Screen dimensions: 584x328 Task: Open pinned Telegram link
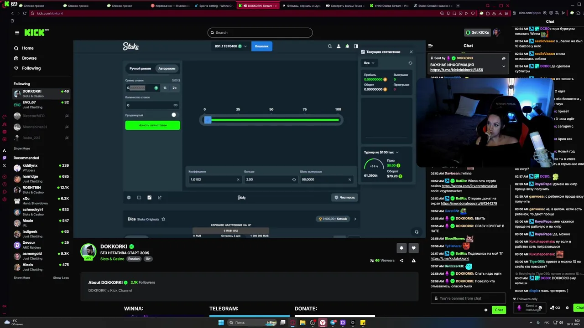click(456, 70)
